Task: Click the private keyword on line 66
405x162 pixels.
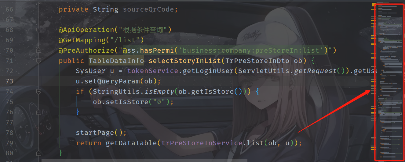Action: point(74,9)
